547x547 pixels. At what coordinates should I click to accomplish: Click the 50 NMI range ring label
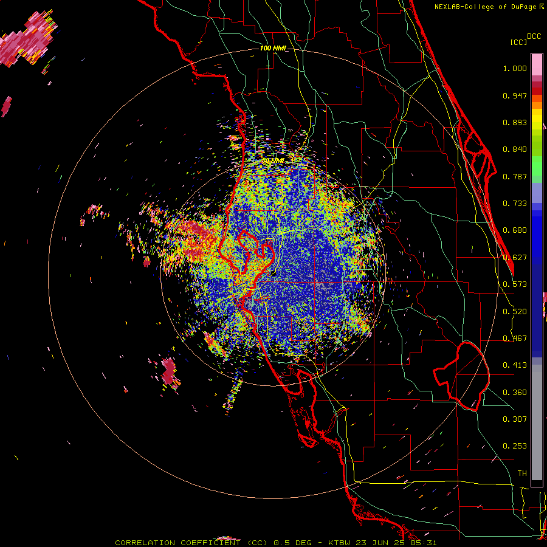[x=273, y=161]
